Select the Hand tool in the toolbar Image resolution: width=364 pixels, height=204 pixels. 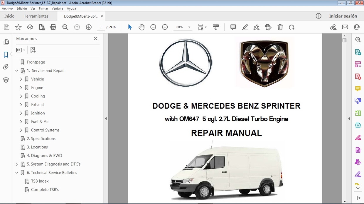141,27
